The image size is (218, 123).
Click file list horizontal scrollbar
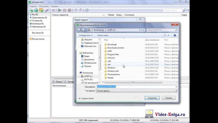(x=133, y=82)
